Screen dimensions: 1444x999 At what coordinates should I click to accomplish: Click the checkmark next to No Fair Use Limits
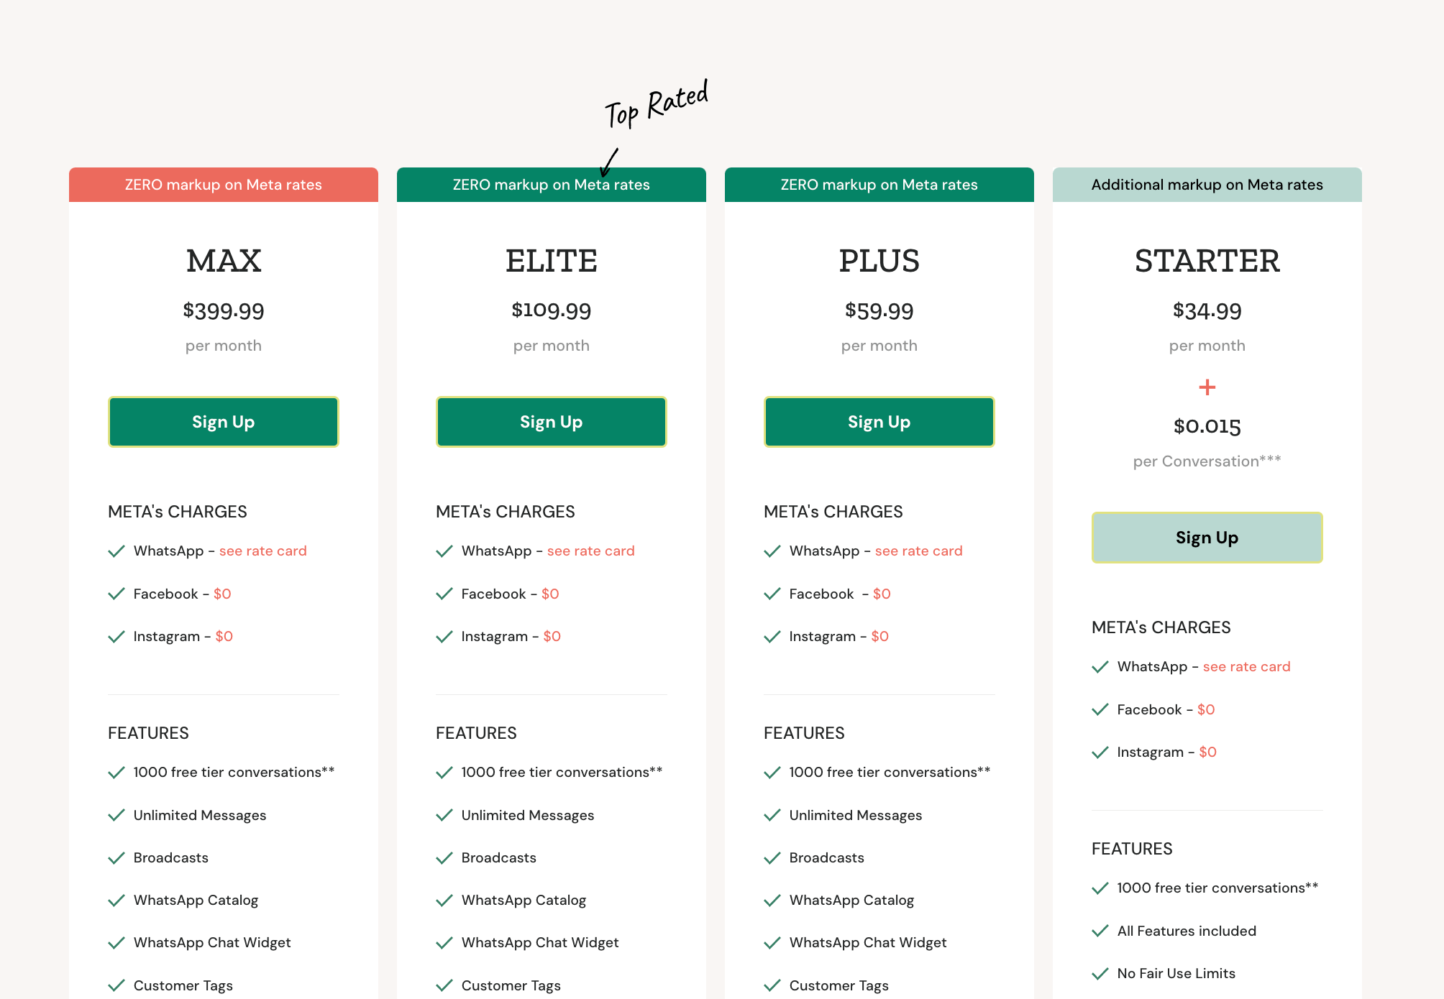(x=1100, y=973)
